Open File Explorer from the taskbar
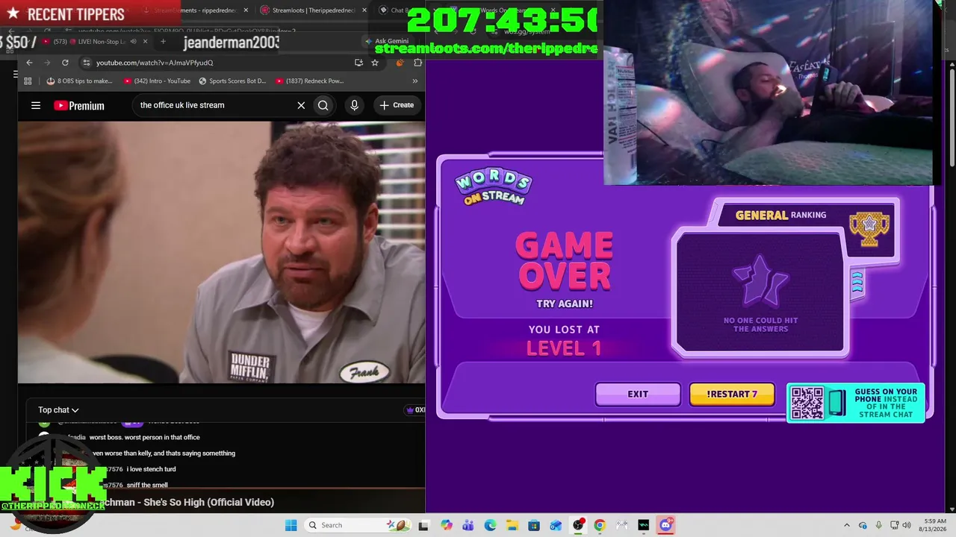The image size is (956, 537). [x=512, y=525]
